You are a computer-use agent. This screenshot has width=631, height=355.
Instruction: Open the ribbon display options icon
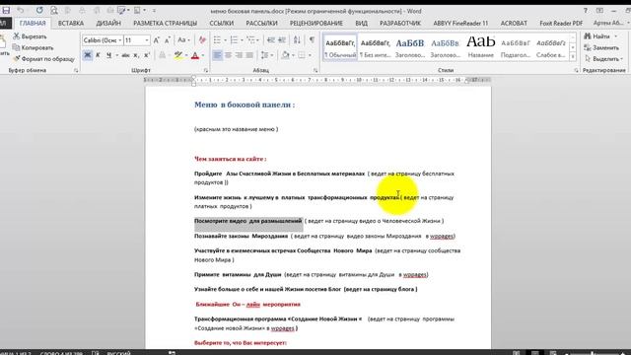[599, 11]
